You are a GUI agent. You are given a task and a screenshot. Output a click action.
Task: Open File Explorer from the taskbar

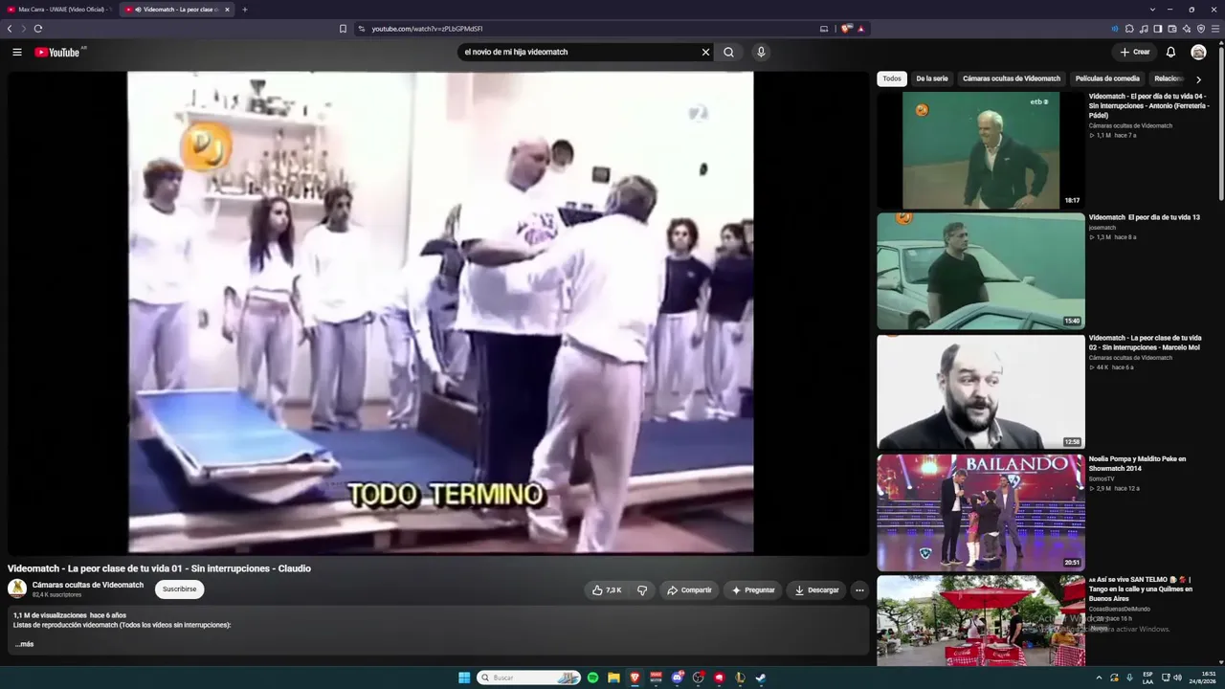click(613, 678)
